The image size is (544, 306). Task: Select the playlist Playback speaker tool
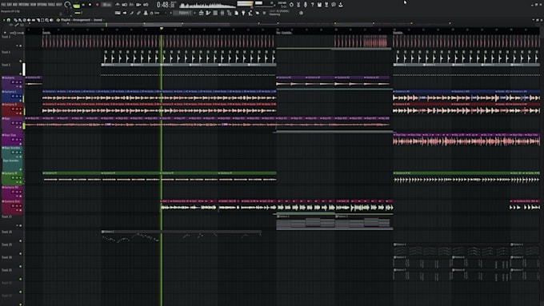tap(51, 20)
